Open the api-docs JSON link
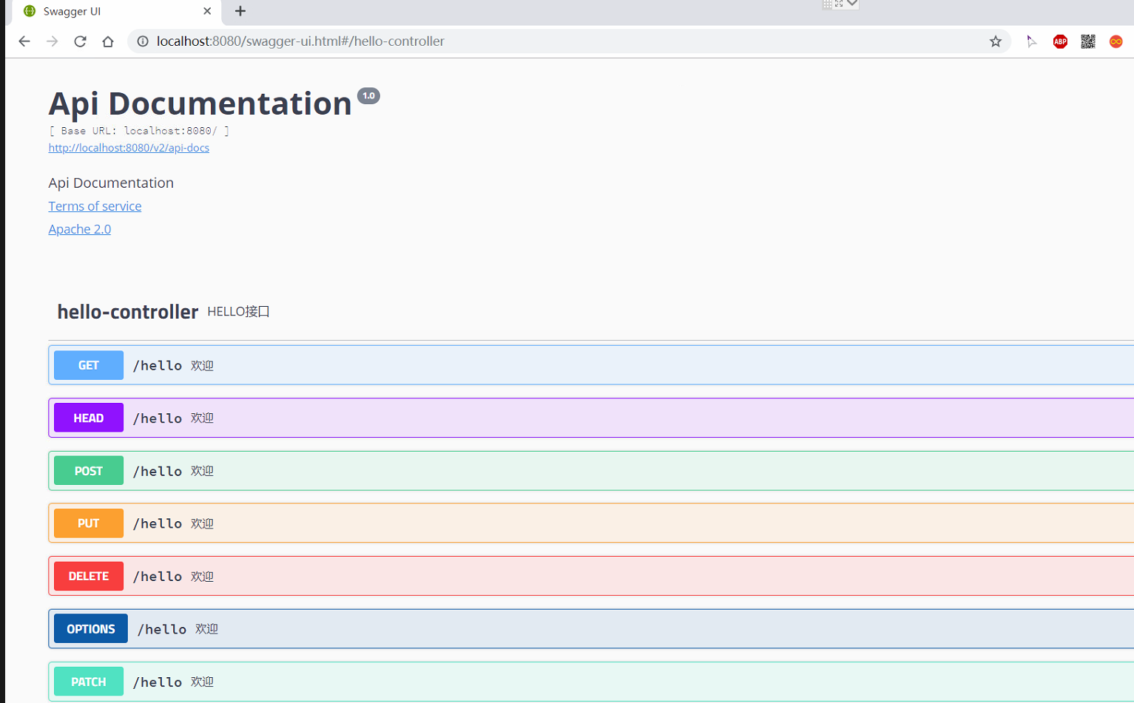 coord(129,148)
